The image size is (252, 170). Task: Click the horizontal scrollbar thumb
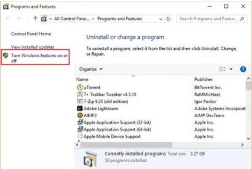(x=126, y=145)
